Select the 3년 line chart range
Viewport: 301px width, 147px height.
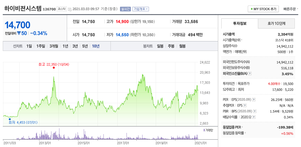click(x=75, y=46)
